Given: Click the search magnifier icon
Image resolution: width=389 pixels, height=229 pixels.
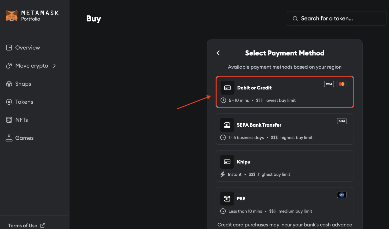Looking at the screenshot, I should (x=295, y=18).
